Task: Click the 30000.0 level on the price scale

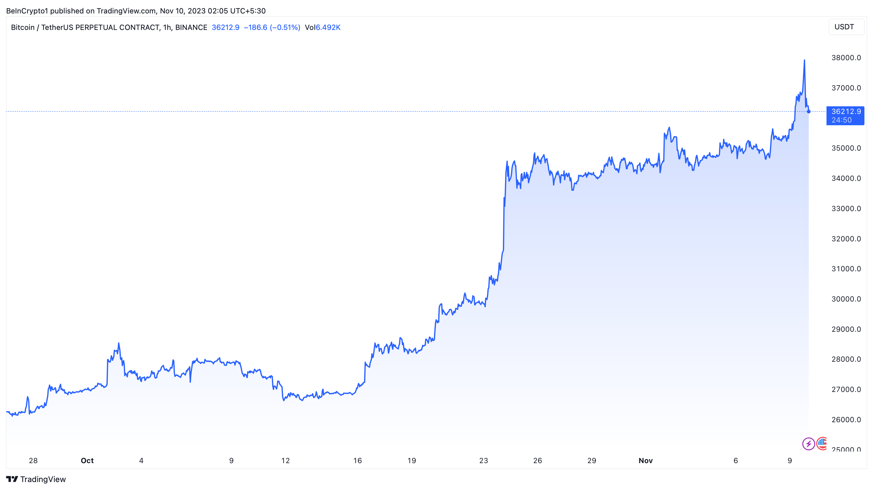Action: coord(846,299)
